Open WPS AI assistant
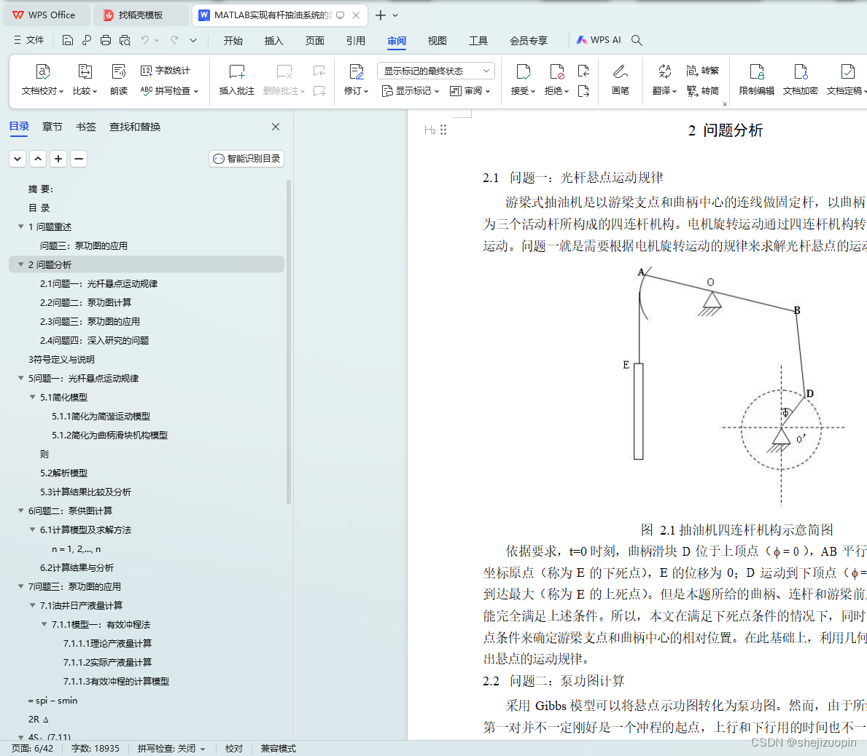Screen dimensions: 867x756 (598, 40)
